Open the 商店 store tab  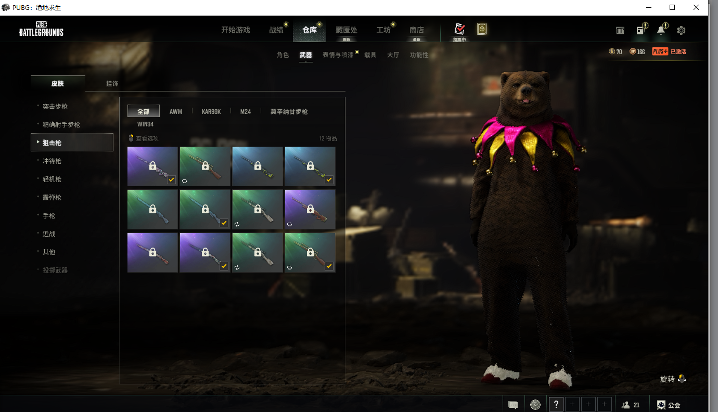click(417, 30)
